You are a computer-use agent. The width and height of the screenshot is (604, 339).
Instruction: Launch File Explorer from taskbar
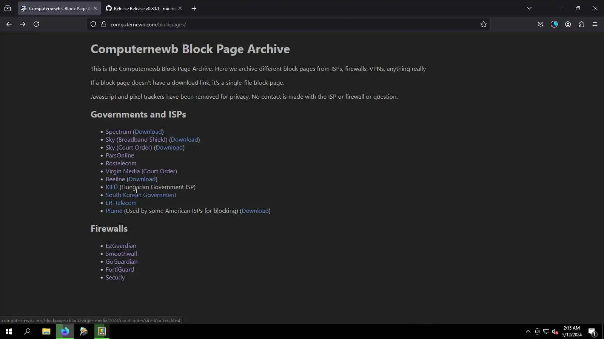(x=46, y=331)
